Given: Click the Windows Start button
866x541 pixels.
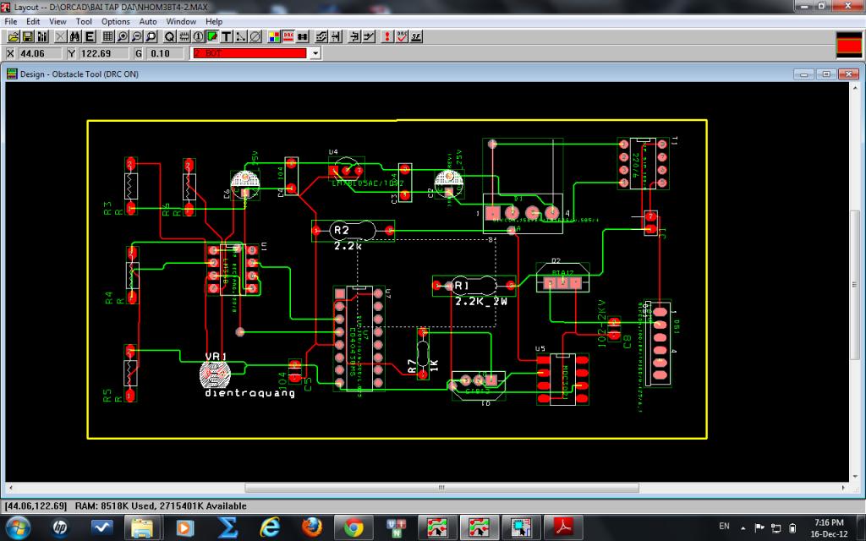Looking at the screenshot, I should [x=19, y=527].
